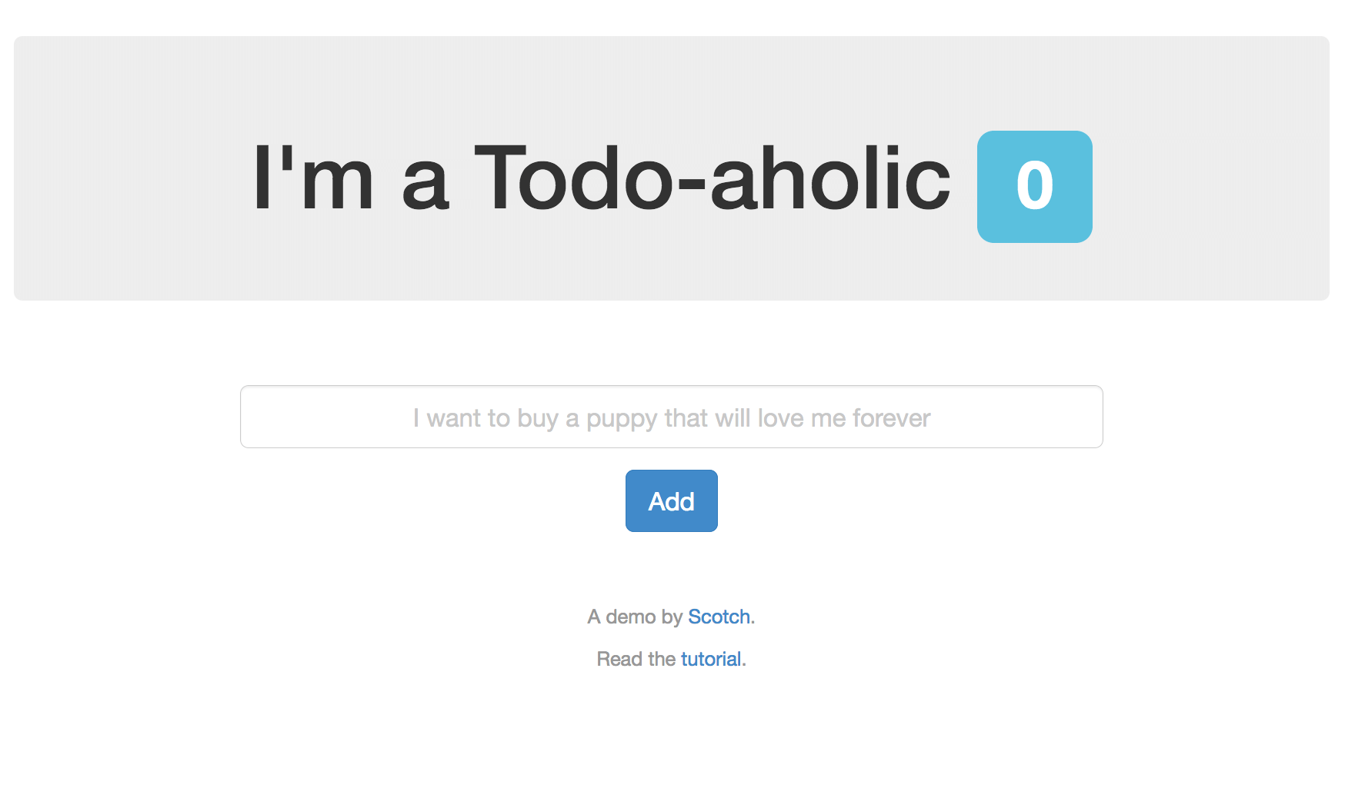Click the "I'm a Todo-aholic" heading
Screen dimensions: 1355x798
pyautogui.click(x=602, y=179)
